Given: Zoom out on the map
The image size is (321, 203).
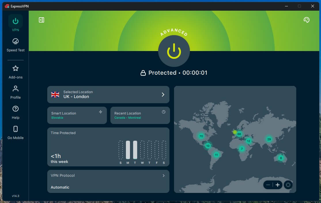Looking at the screenshot, I should 268,185.
